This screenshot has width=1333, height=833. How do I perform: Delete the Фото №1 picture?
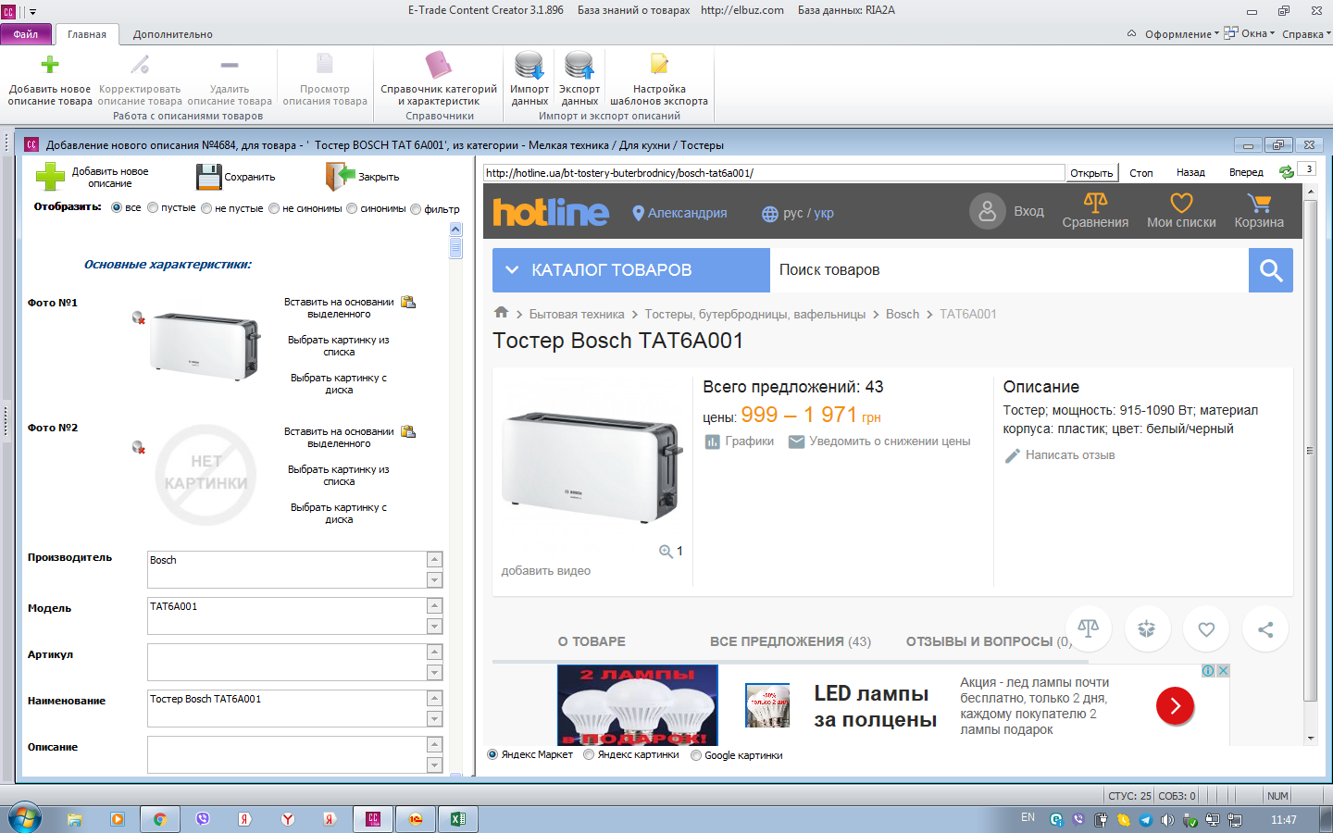pyautogui.click(x=138, y=317)
